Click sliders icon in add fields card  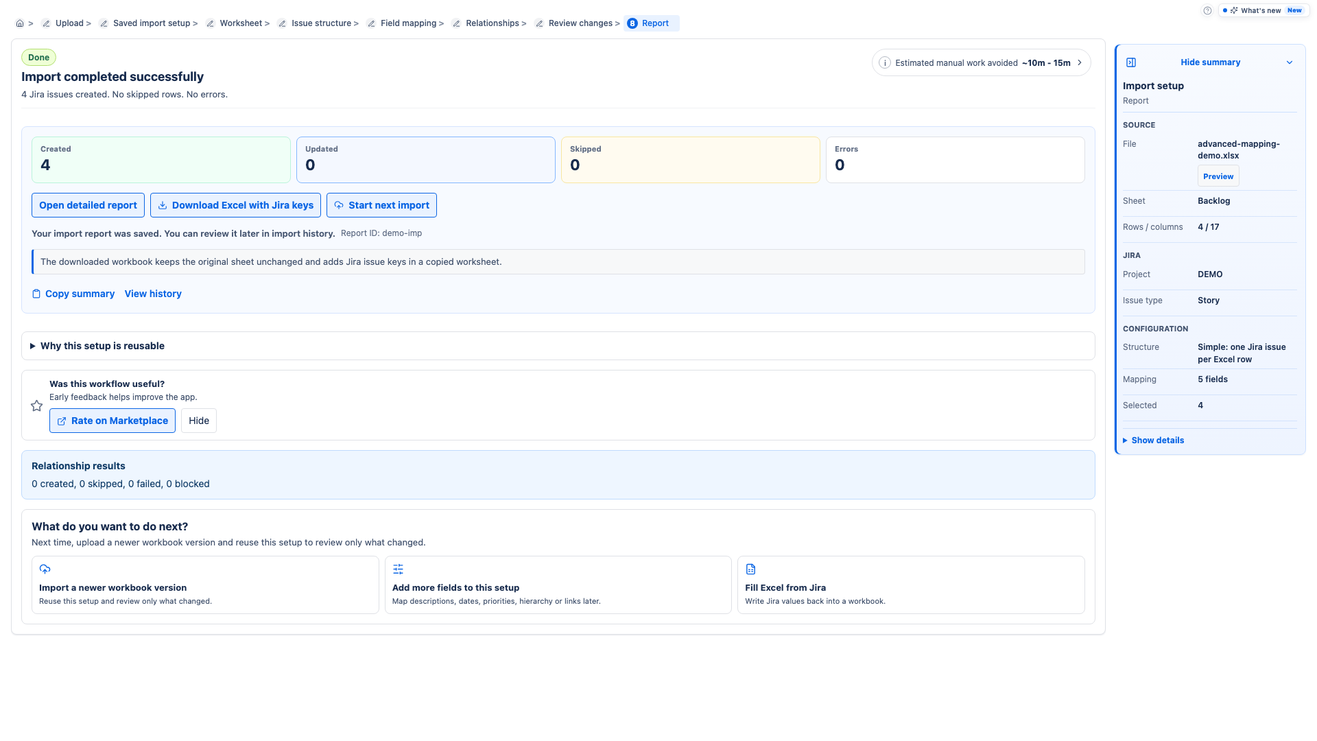(x=398, y=569)
